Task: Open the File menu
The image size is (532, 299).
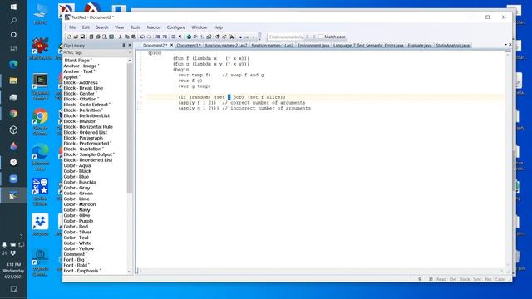Action: pyautogui.click(x=72, y=27)
